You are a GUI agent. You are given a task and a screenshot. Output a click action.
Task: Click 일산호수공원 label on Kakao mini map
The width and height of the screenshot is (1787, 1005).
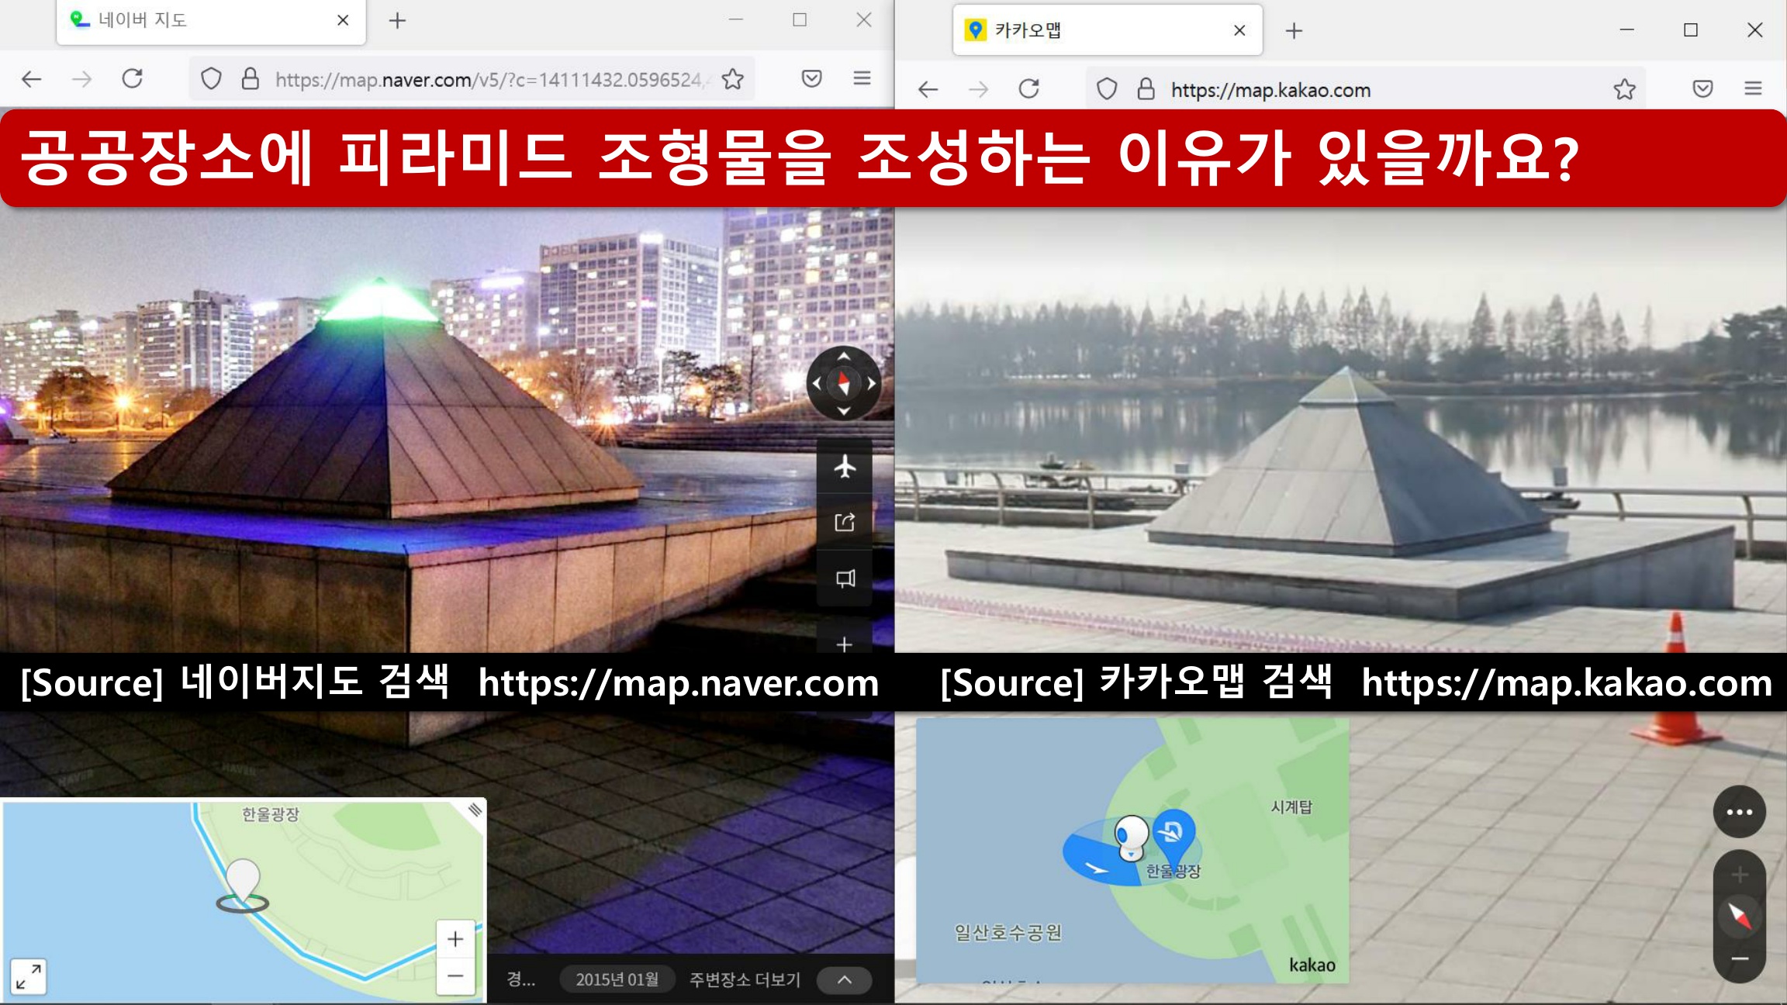click(1008, 932)
